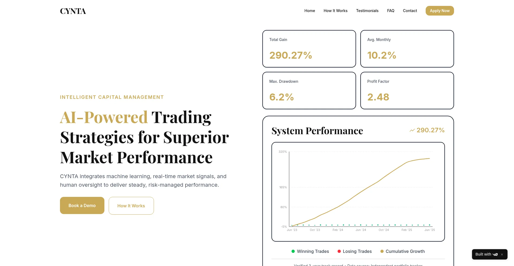Viewport: 514px width, 266px height.
Task: Click the gold Cumulative Growth legend dot
Action: click(382, 251)
